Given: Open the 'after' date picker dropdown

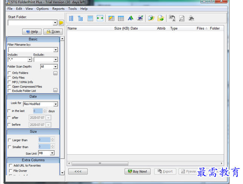Looking at the screenshot, I should (48, 118).
